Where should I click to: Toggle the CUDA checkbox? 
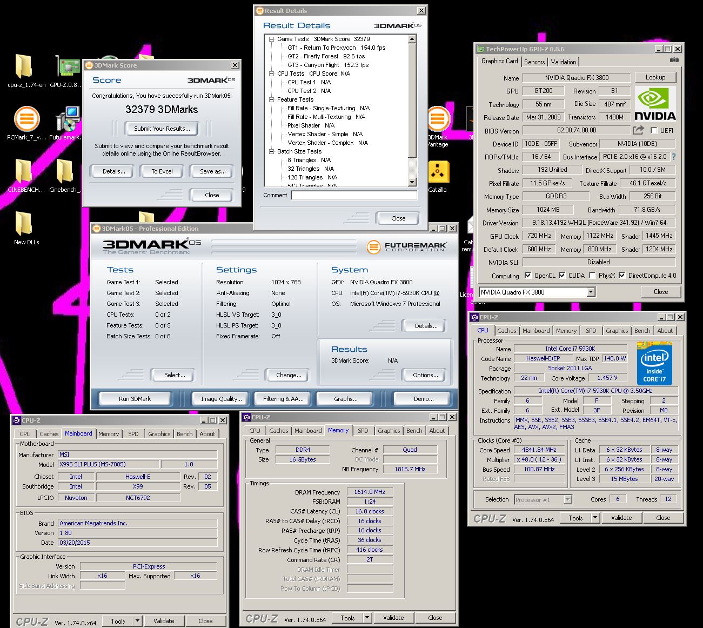pos(562,276)
